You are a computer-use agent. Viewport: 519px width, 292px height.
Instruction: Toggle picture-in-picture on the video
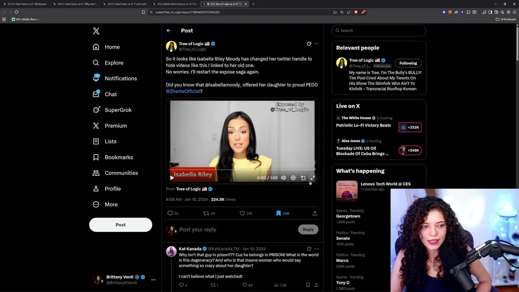[x=303, y=178]
